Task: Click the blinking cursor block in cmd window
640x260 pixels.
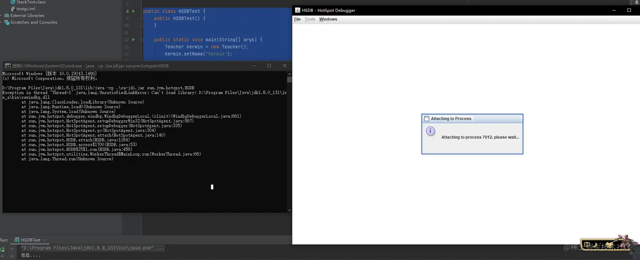Action: [212, 187]
